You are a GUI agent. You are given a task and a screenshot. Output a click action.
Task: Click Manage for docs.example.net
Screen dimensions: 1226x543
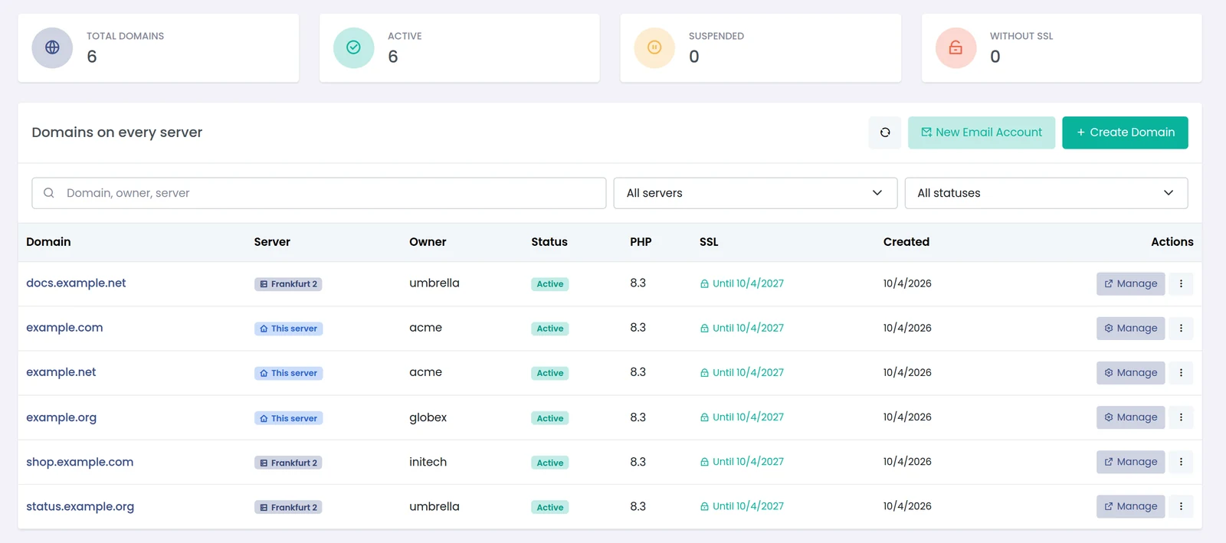coord(1131,283)
